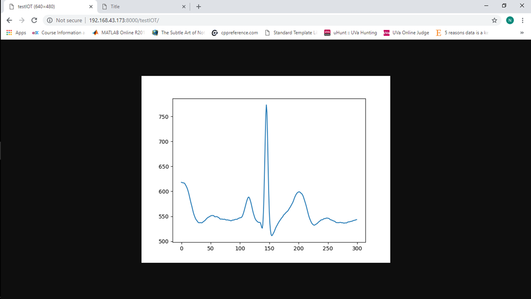Open the uHunt UVa Hunting bookmark
Screen dimensions: 531x299
351,33
